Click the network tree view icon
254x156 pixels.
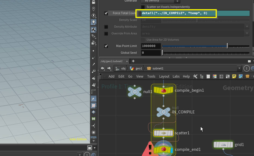202,77
